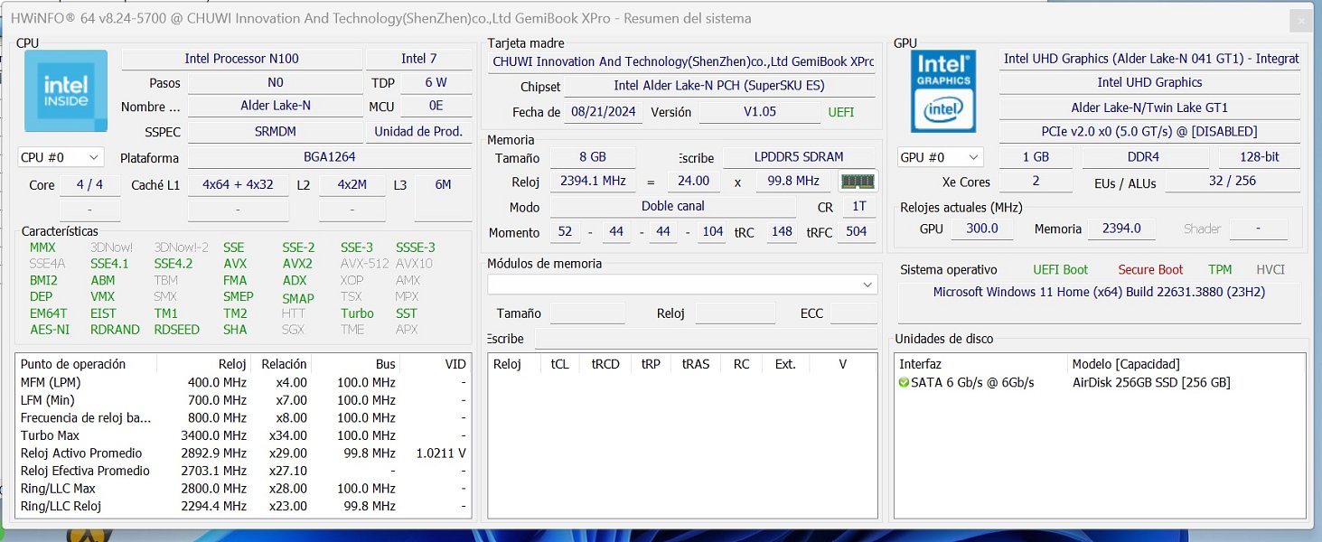
Task: Click the tRFC 504 timing value
Action: (856, 232)
